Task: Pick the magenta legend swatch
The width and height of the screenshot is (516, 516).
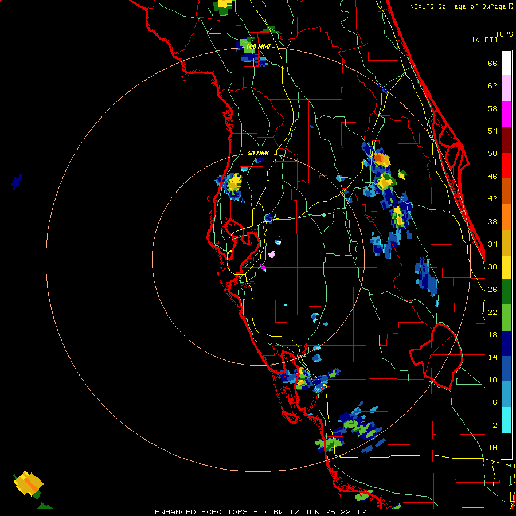Action: coord(506,114)
